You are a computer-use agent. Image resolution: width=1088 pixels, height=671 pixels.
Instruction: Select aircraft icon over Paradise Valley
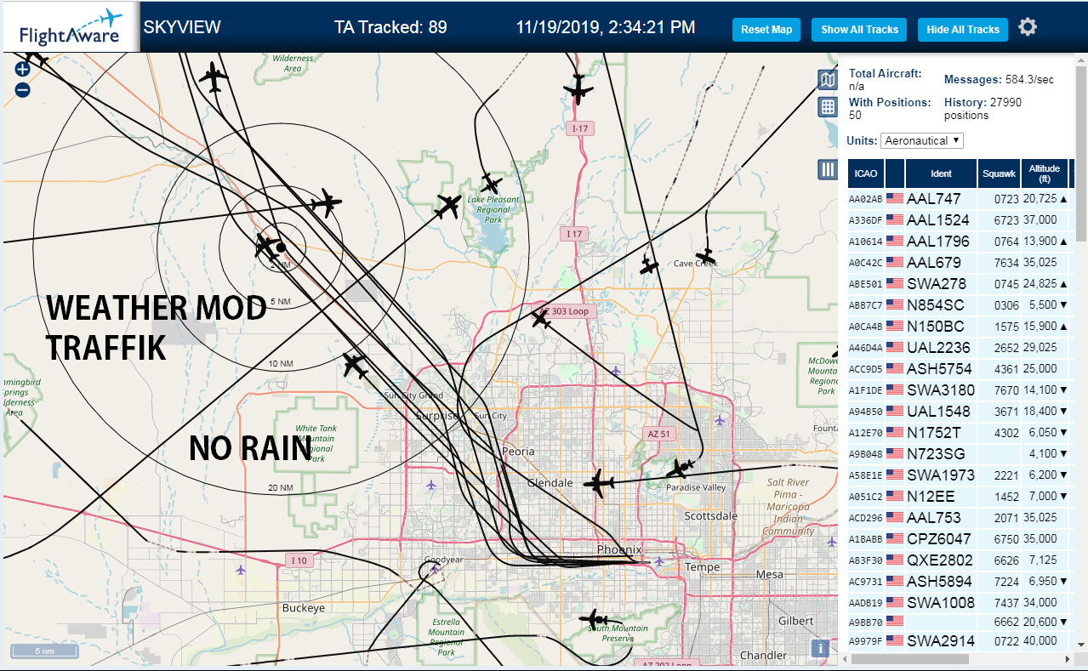(x=681, y=469)
